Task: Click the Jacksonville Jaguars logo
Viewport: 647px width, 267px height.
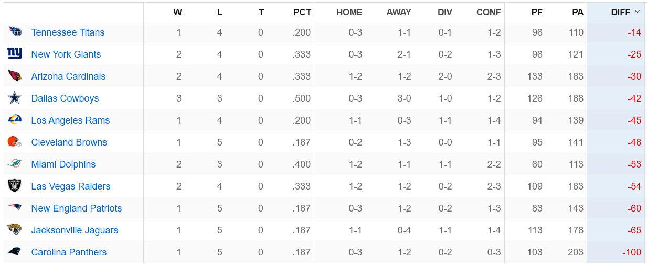Action: point(15,230)
